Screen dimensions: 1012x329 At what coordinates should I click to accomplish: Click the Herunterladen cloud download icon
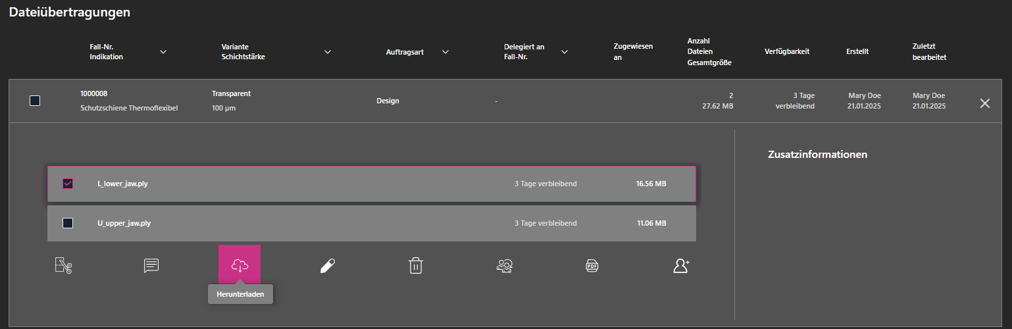pyautogui.click(x=240, y=265)
